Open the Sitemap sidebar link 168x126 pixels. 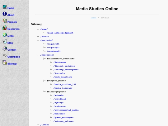coord(12,64)
